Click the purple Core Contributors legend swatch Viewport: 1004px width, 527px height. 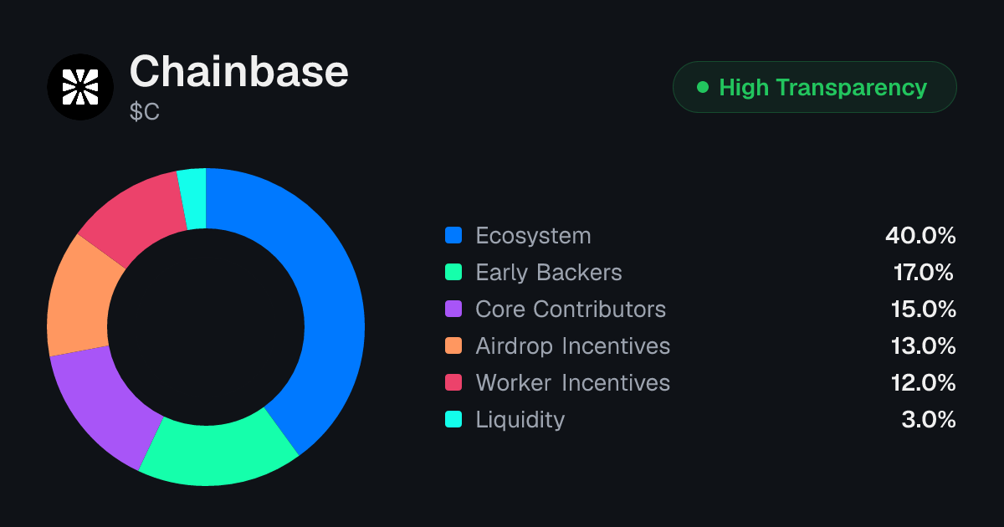453,310
